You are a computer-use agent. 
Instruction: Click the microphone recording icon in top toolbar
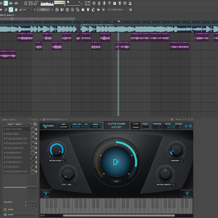pos(104,3)
